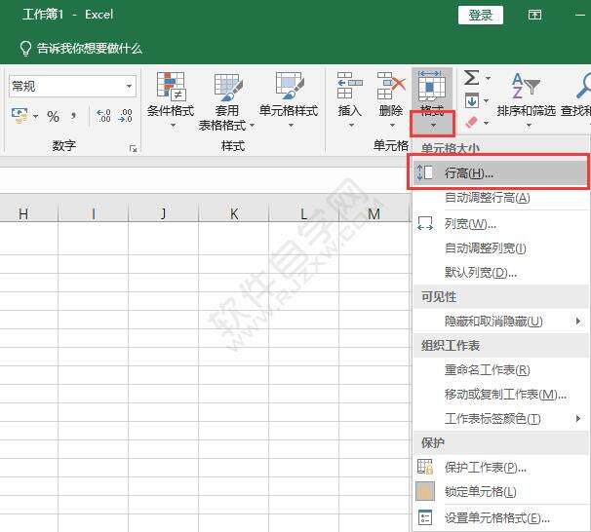Click the AutoSum sigma icon
The image size is (591, 532).
click(x=472, y=78)
